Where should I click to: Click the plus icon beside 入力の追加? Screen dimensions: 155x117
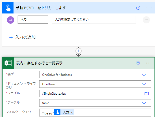(11, 37)
